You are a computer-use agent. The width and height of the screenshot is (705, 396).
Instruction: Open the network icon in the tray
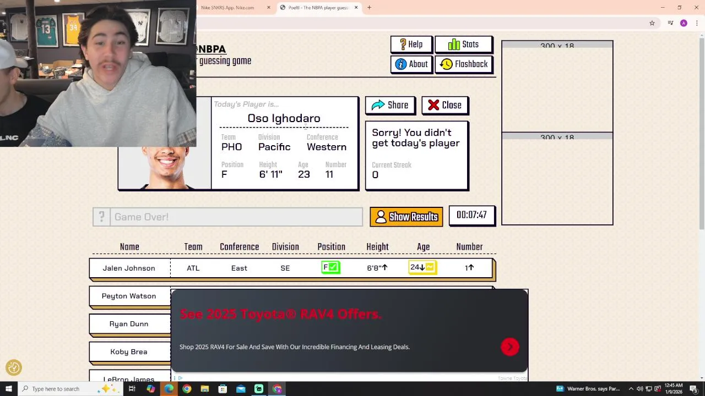pos(649,389)
